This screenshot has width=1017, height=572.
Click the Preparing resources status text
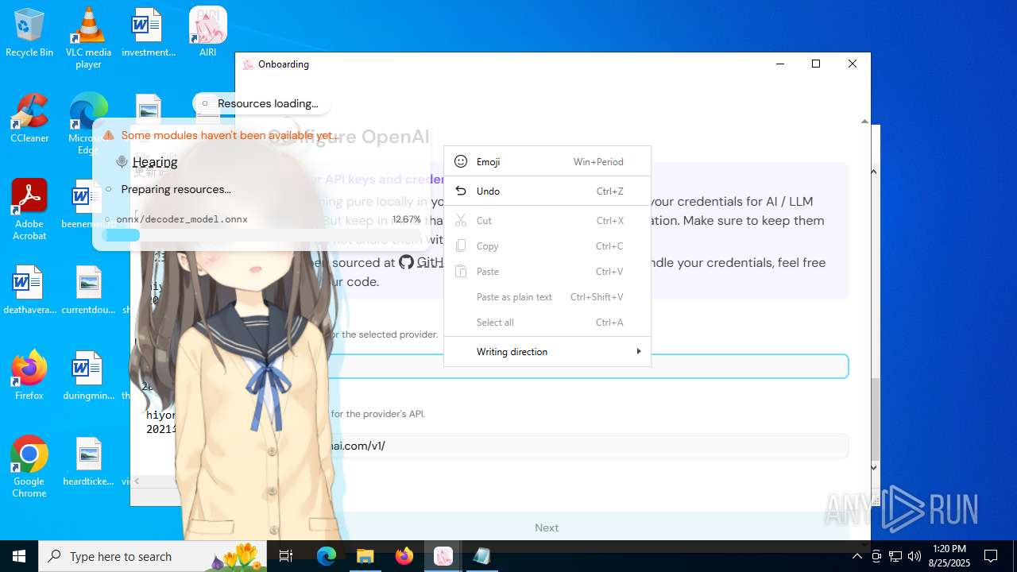coord(176,189)
